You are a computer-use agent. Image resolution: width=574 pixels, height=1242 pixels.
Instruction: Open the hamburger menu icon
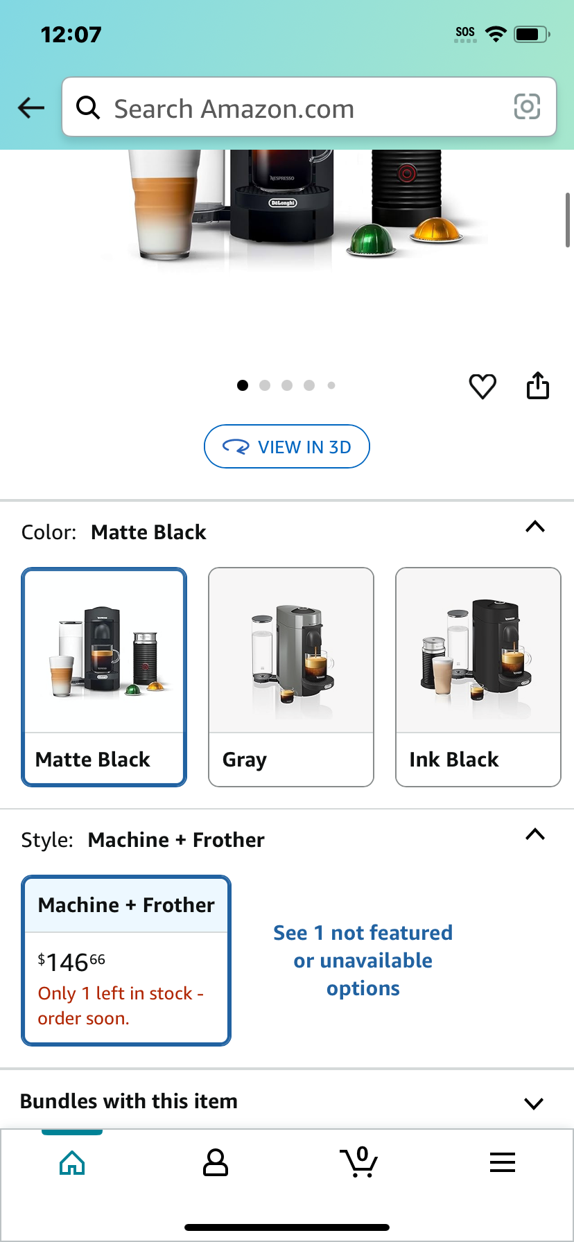[503, 1162]
